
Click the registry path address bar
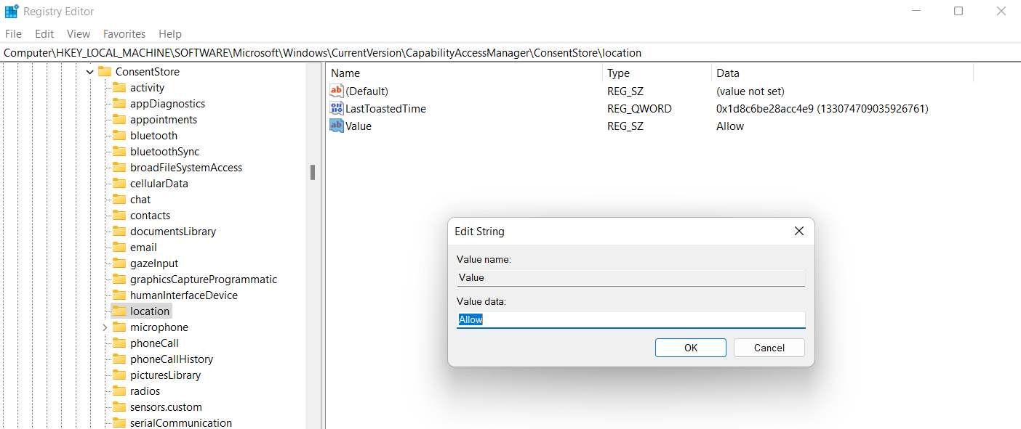[x=509, y=53]
